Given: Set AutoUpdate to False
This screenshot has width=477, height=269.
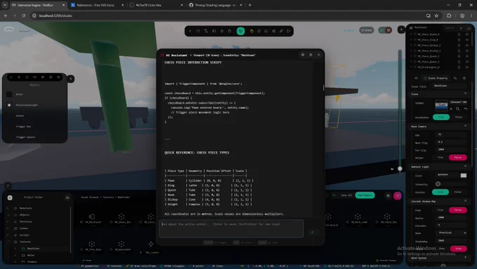Looking at the screenshot, I should (459, 117).
